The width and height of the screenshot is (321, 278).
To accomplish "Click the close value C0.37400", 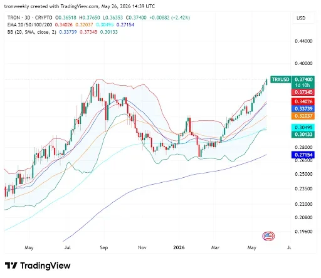I will [136, 18].
